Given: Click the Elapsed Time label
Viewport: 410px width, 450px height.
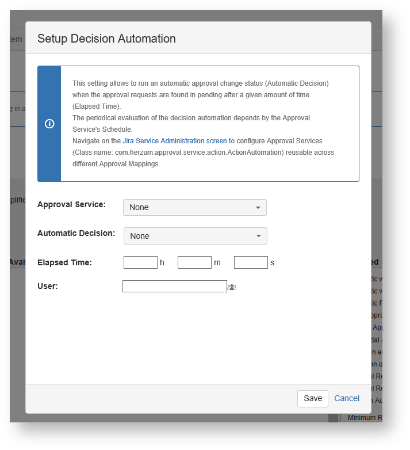Looking at the screenshot, I should point(64,262).
